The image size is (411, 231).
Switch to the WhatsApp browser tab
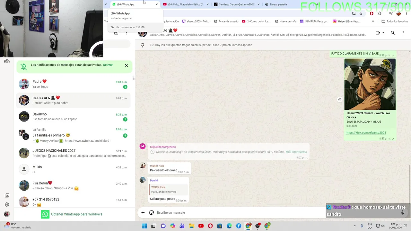pos(133,4)
